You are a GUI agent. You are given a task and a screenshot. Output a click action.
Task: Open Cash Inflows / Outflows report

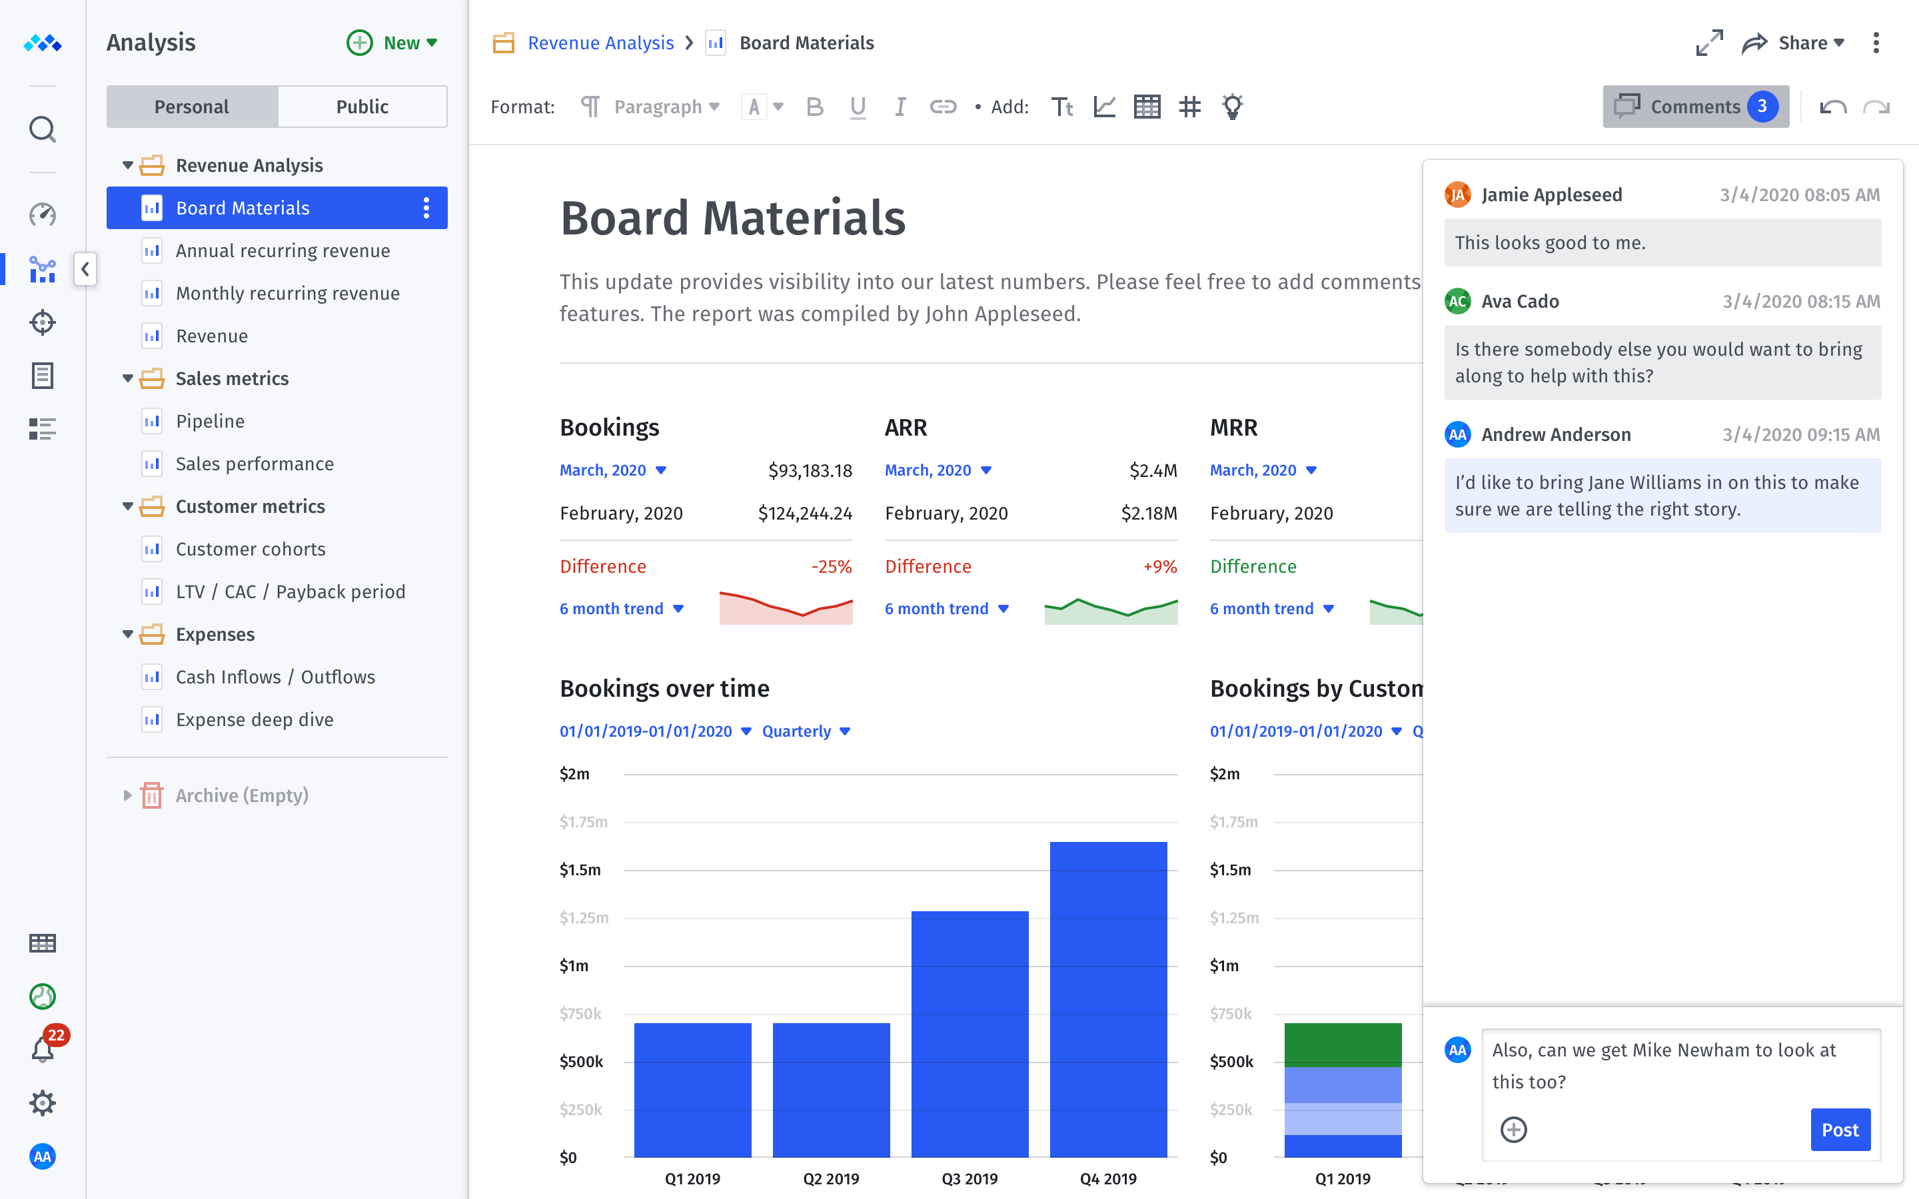277,677
